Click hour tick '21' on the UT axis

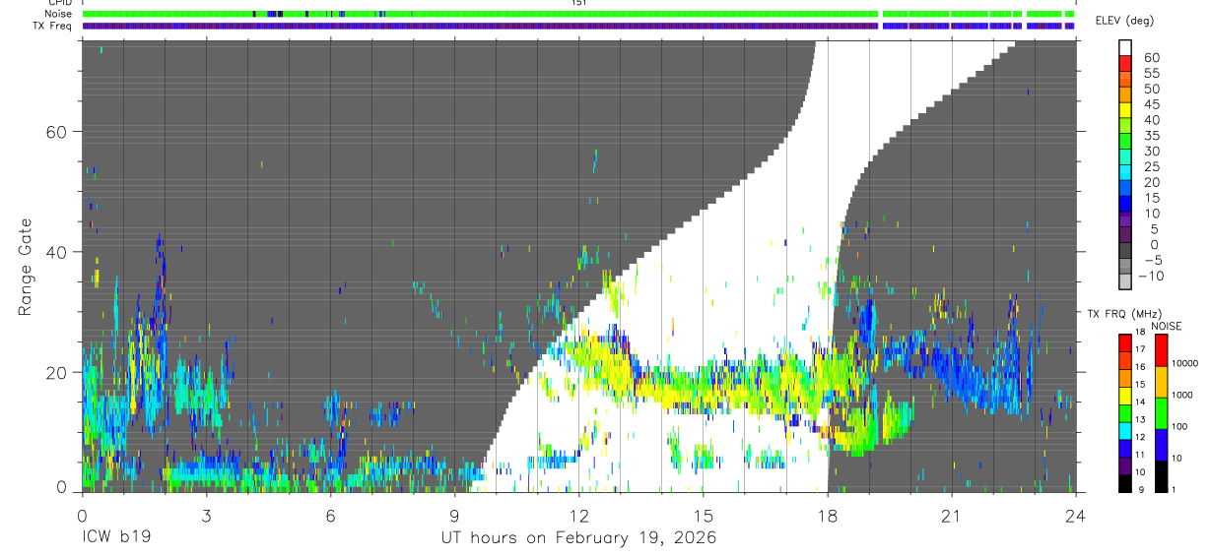click(x=951, y=516)
